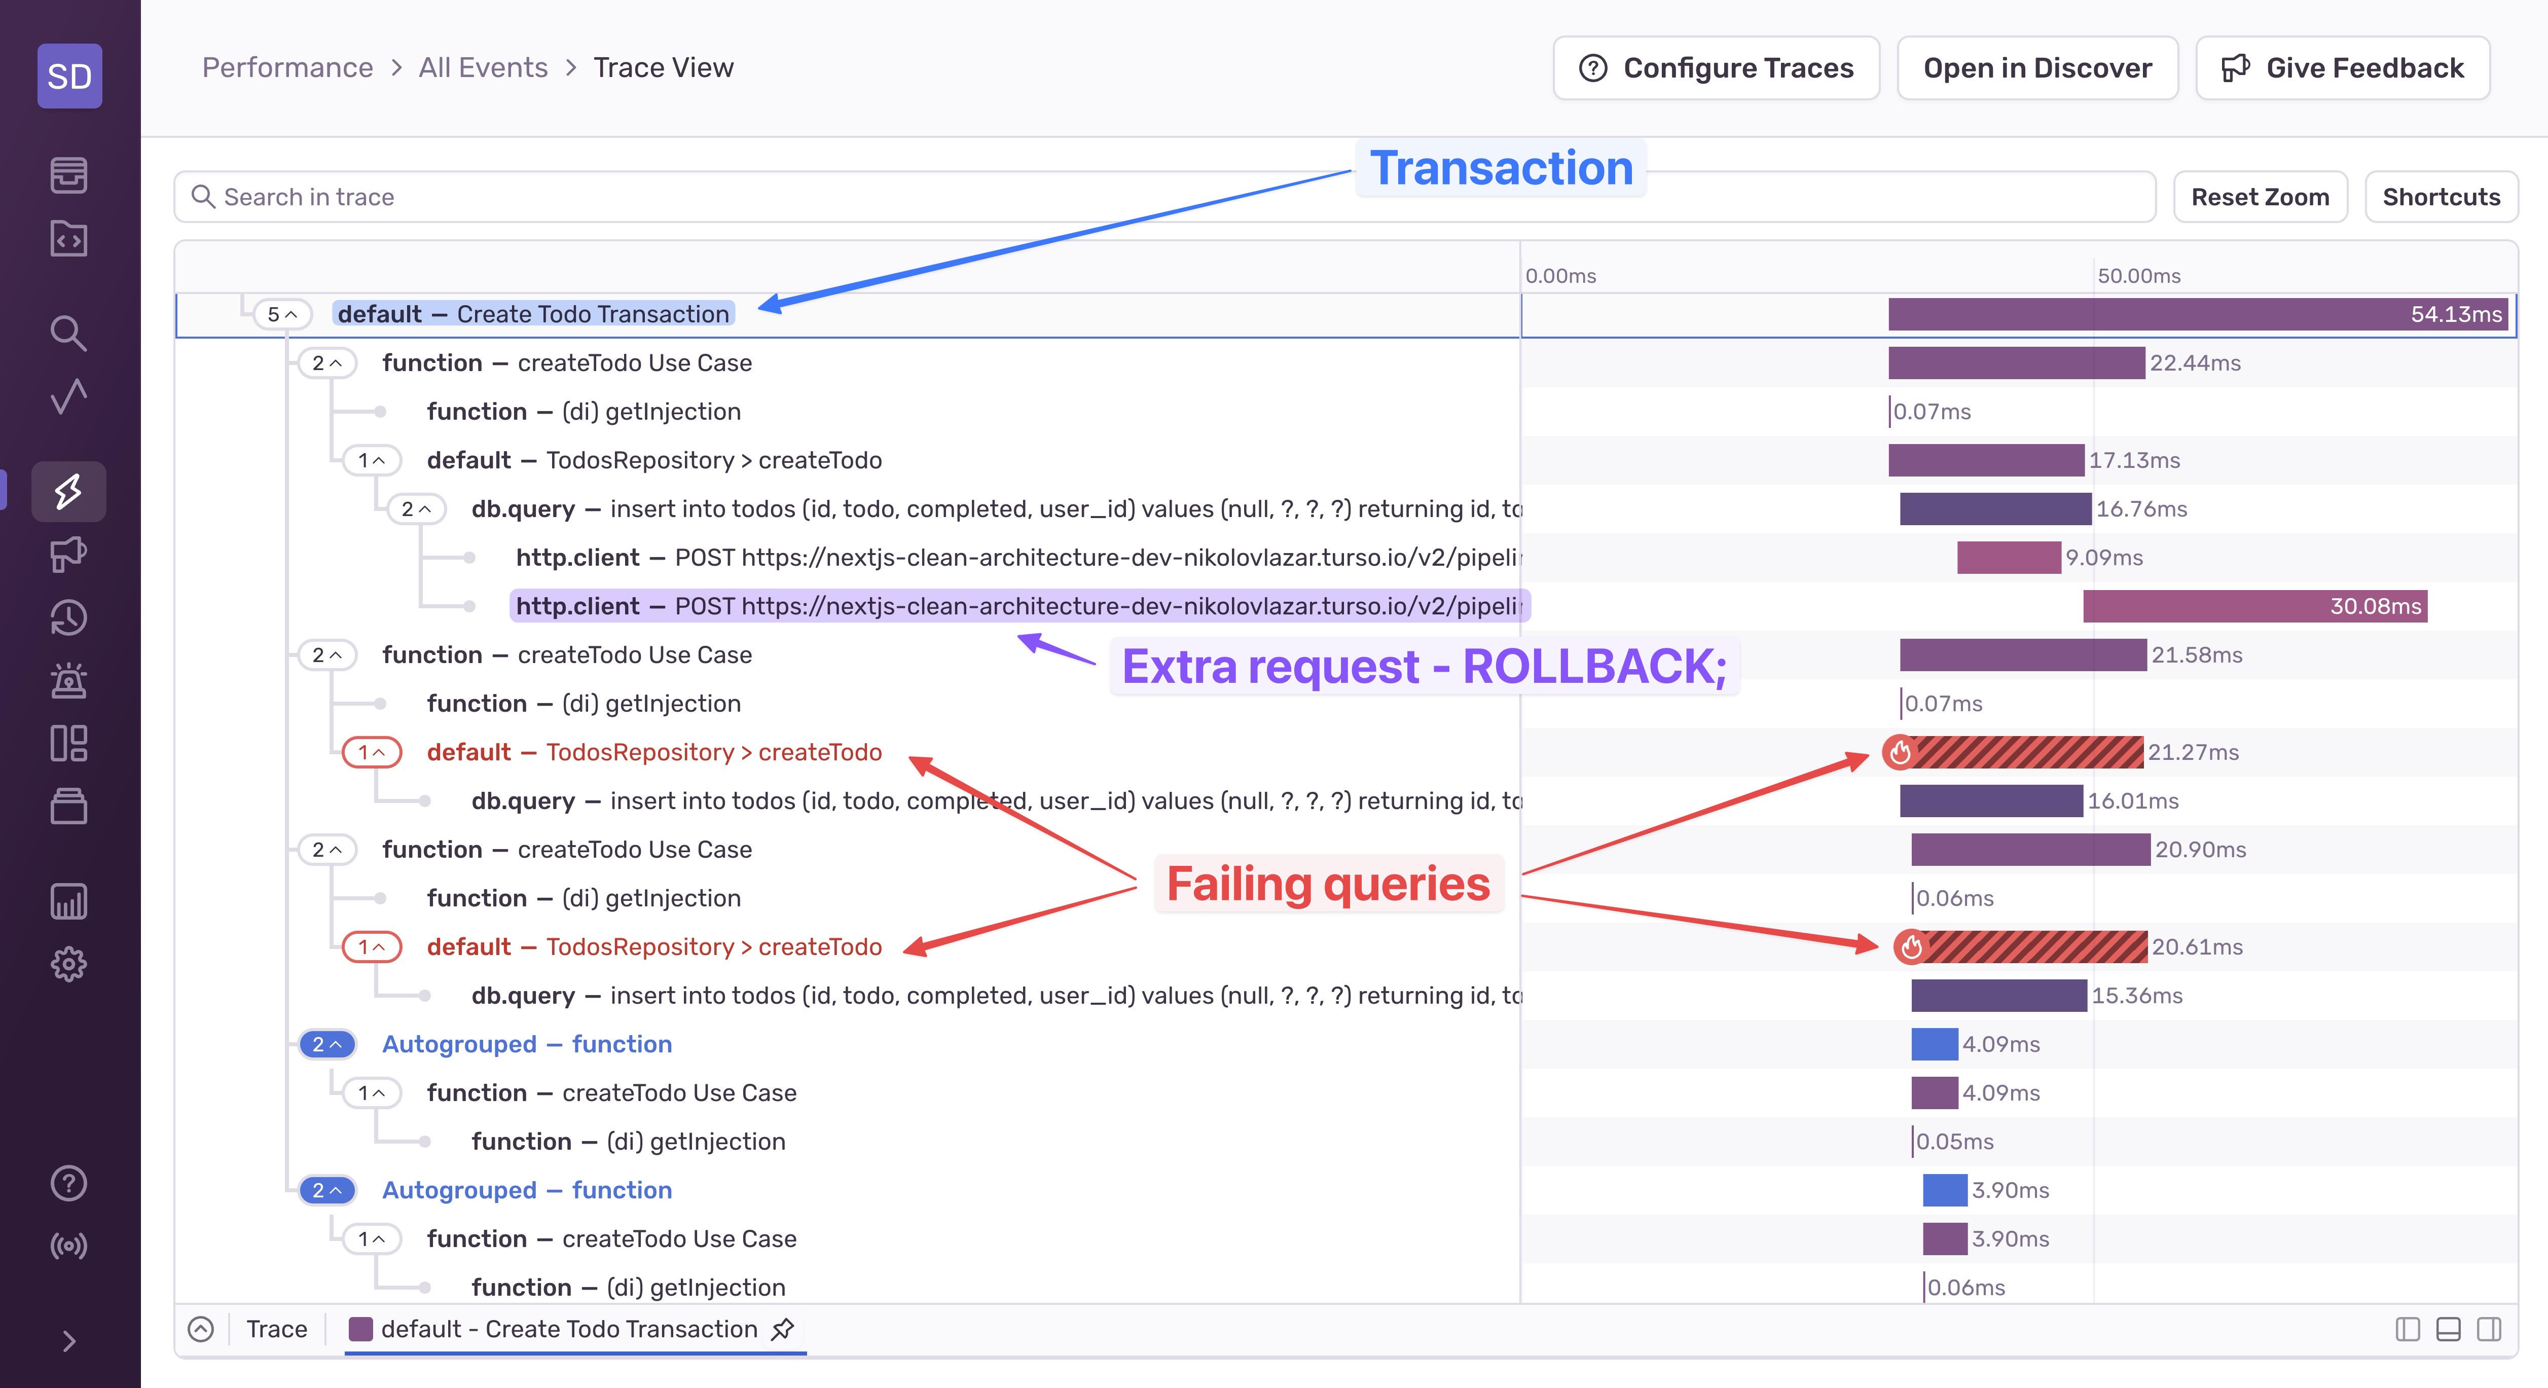Select the Performance lightning bolt icon
The height and width of the screenshot is (1388, 2548).
point(68,492)
